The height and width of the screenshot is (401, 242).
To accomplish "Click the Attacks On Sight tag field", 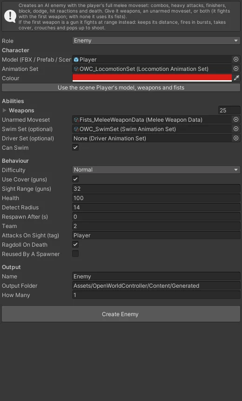I will click(156, 235).
